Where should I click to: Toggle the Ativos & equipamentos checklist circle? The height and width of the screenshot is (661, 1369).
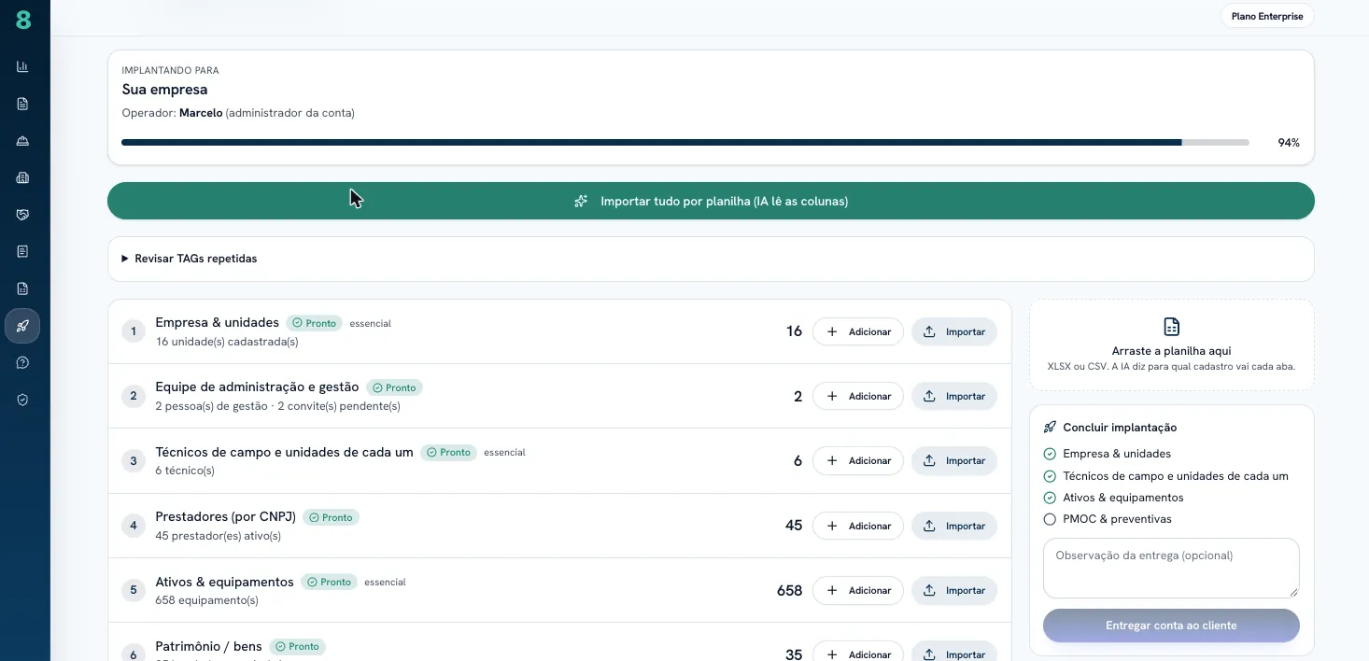point(1050,498)
